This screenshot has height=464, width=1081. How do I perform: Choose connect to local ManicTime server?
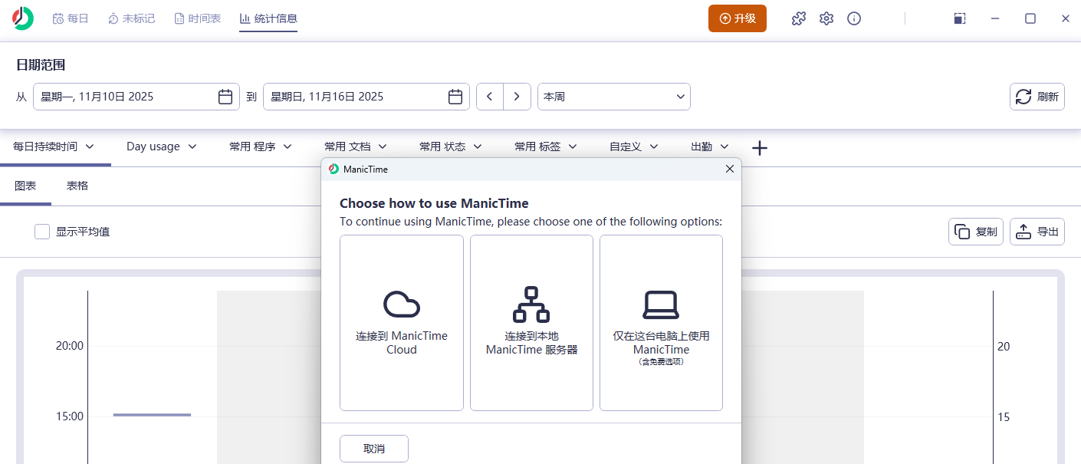[531, 322]
